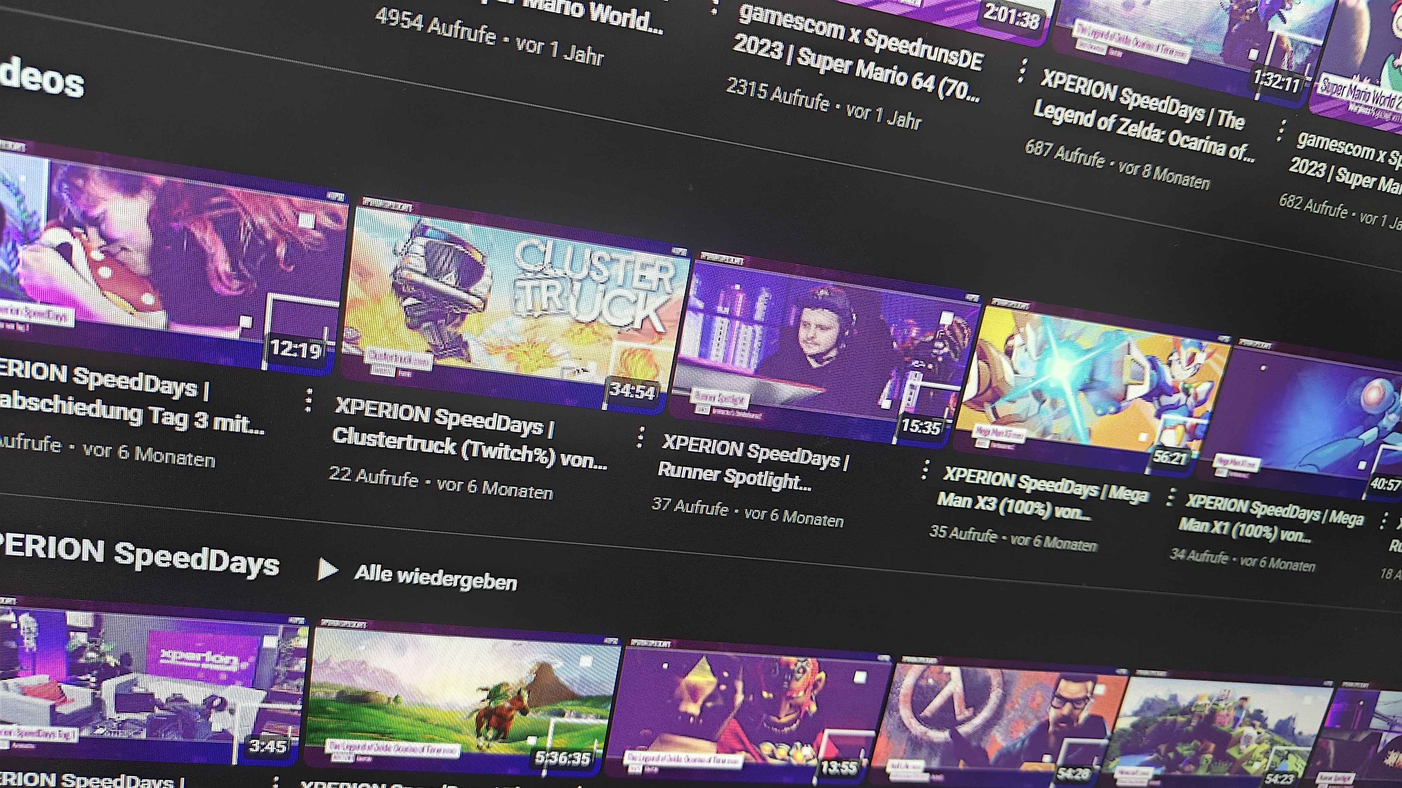Click '22 Aufrufe • vor 6 Monaten' text

pyautogui.click(x=441, y=483)
